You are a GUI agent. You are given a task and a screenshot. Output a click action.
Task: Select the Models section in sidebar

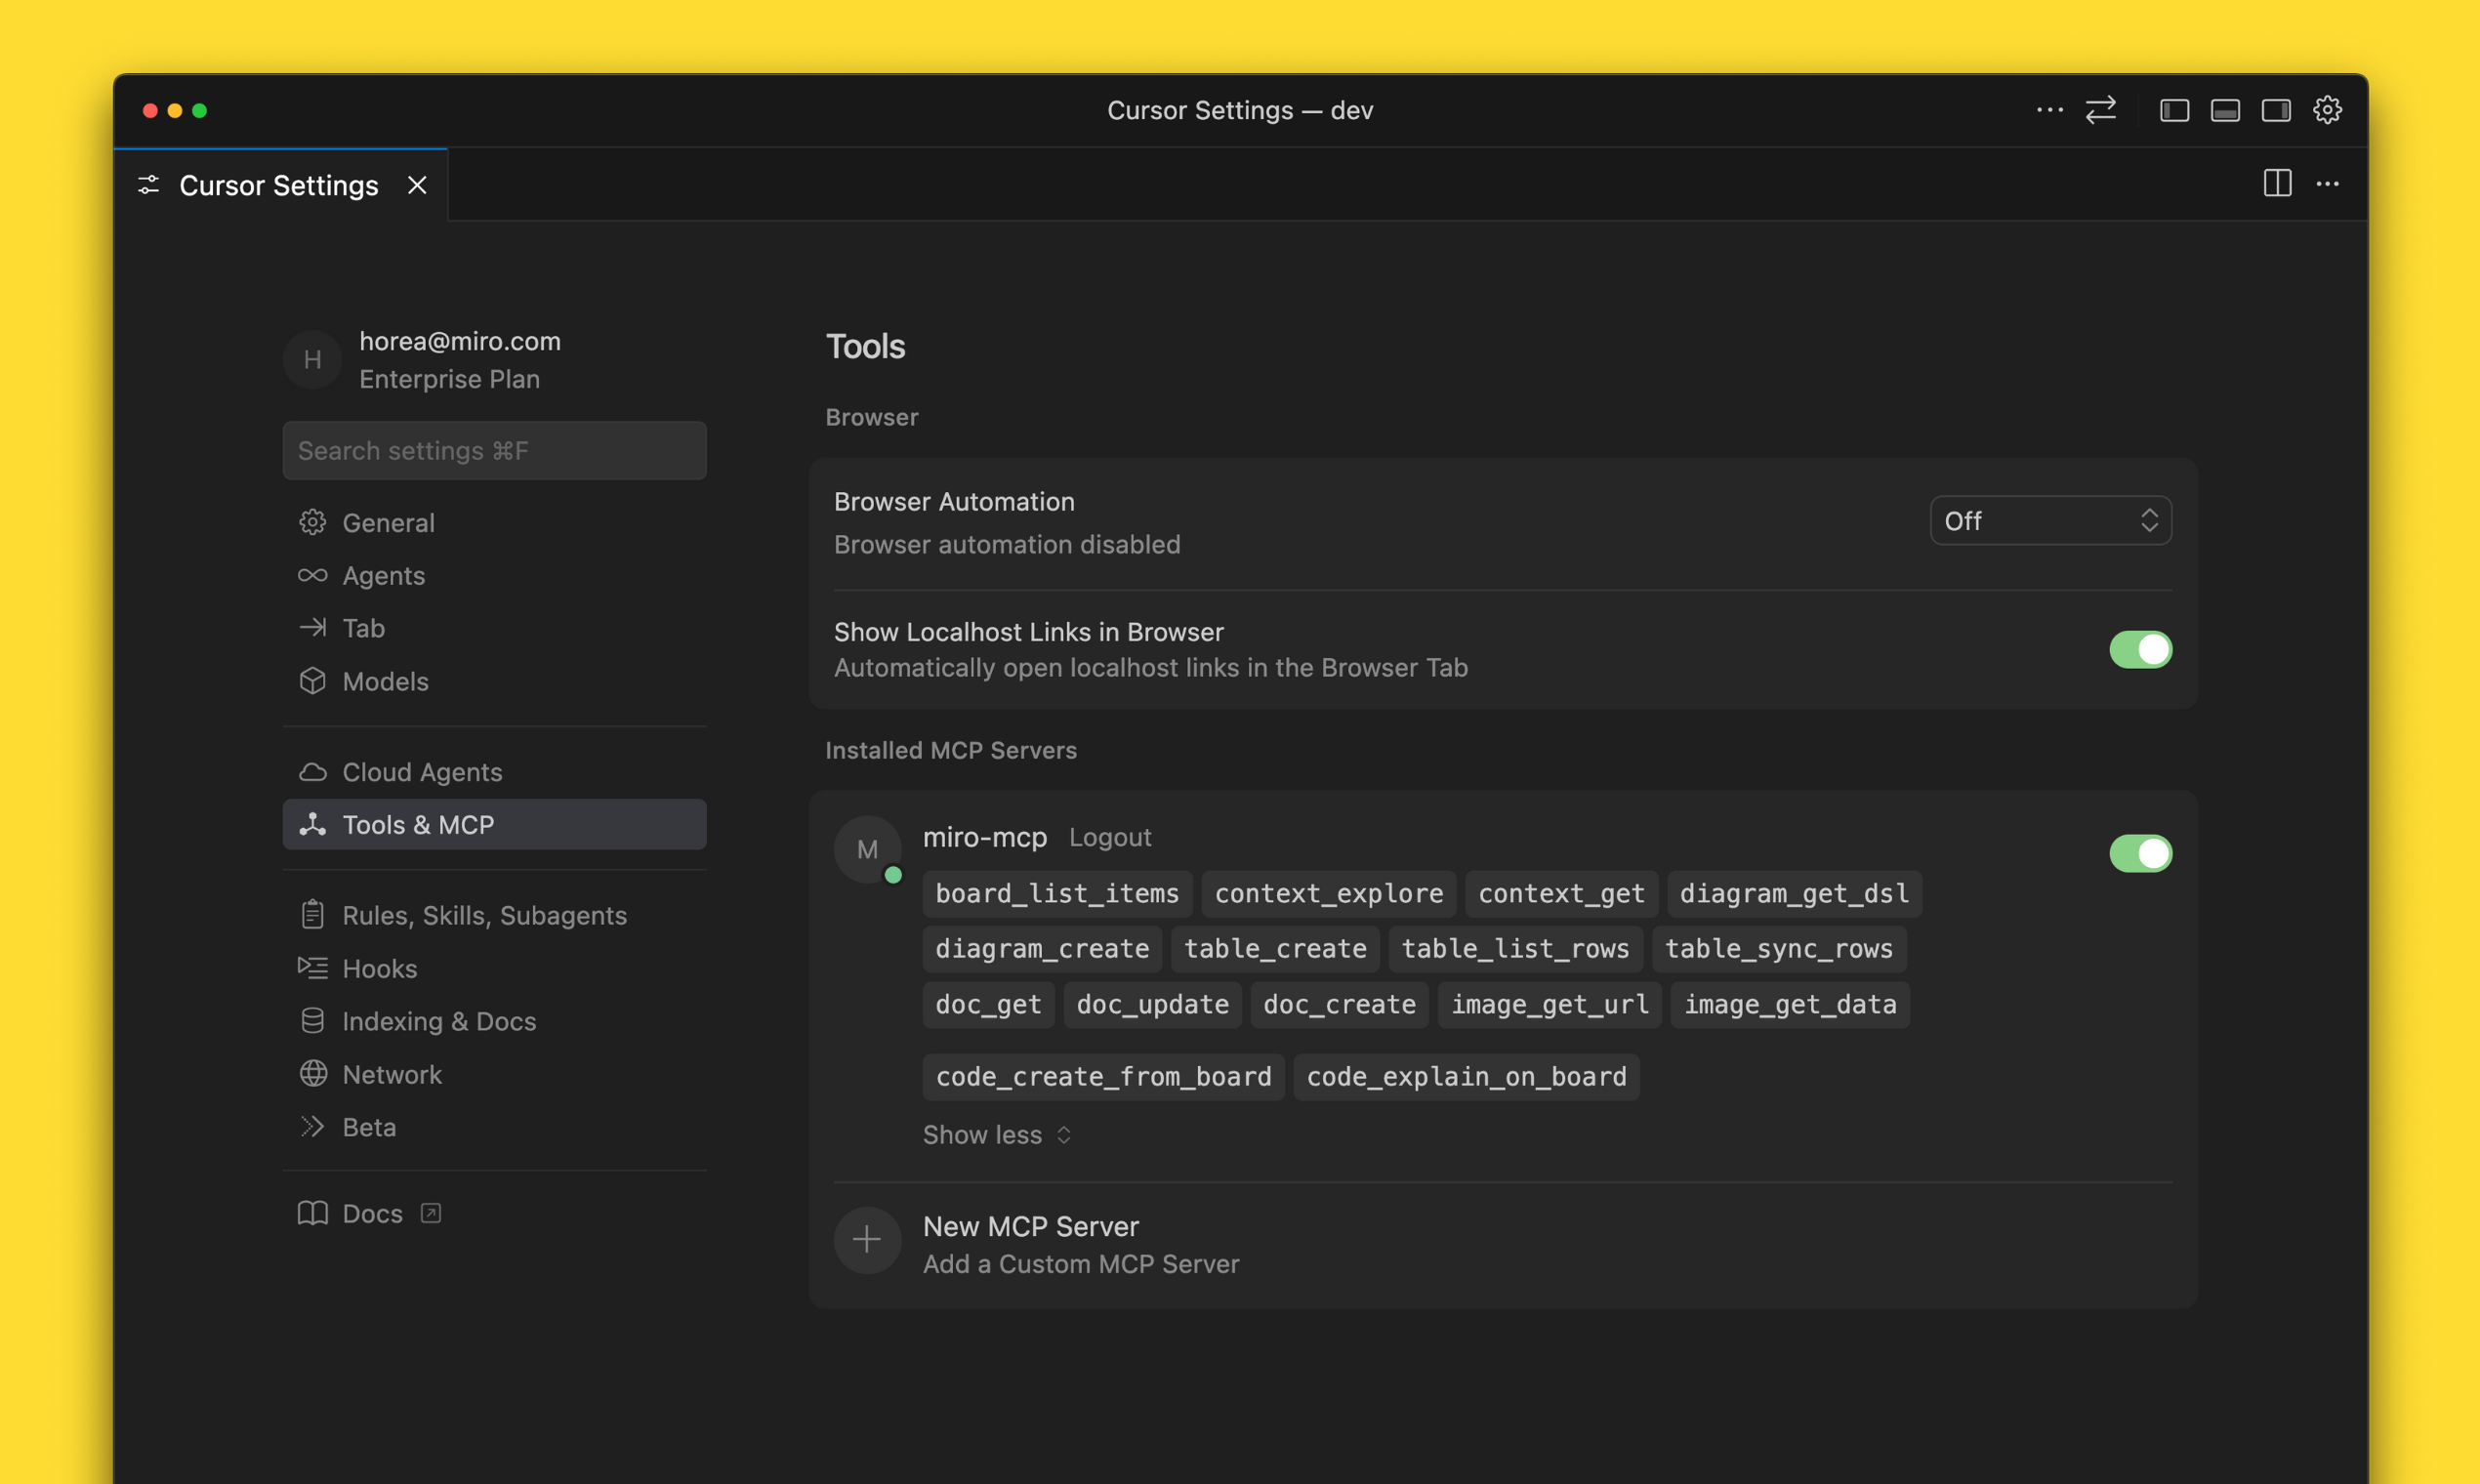click(x=385, y=681)
